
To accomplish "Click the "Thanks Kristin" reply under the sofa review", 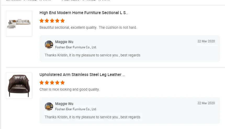I will (x=92, y=55).
